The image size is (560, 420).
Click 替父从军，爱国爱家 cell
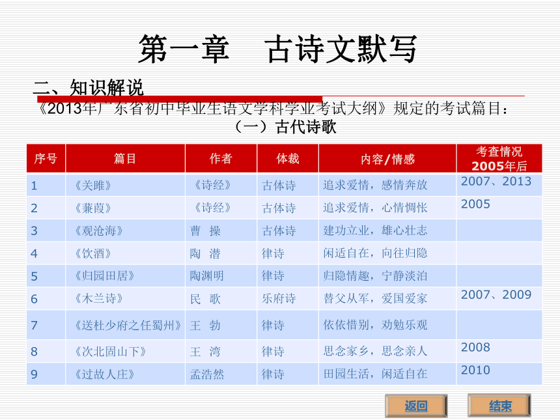[x=387, y=299]
